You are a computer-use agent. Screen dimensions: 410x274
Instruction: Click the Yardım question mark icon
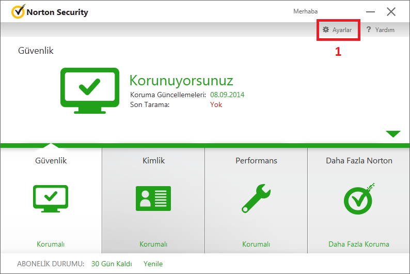coord(368,29)
